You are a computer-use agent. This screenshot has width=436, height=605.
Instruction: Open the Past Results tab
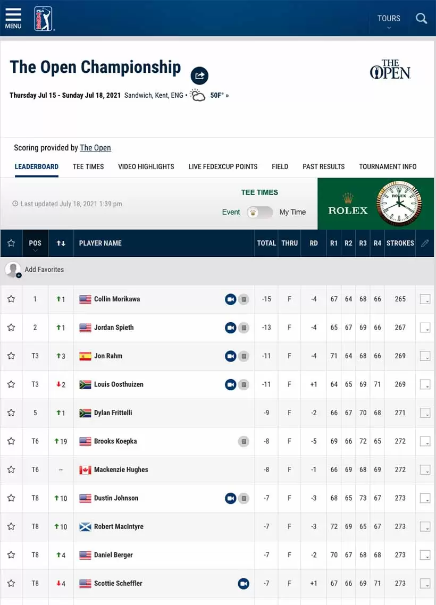323,167
